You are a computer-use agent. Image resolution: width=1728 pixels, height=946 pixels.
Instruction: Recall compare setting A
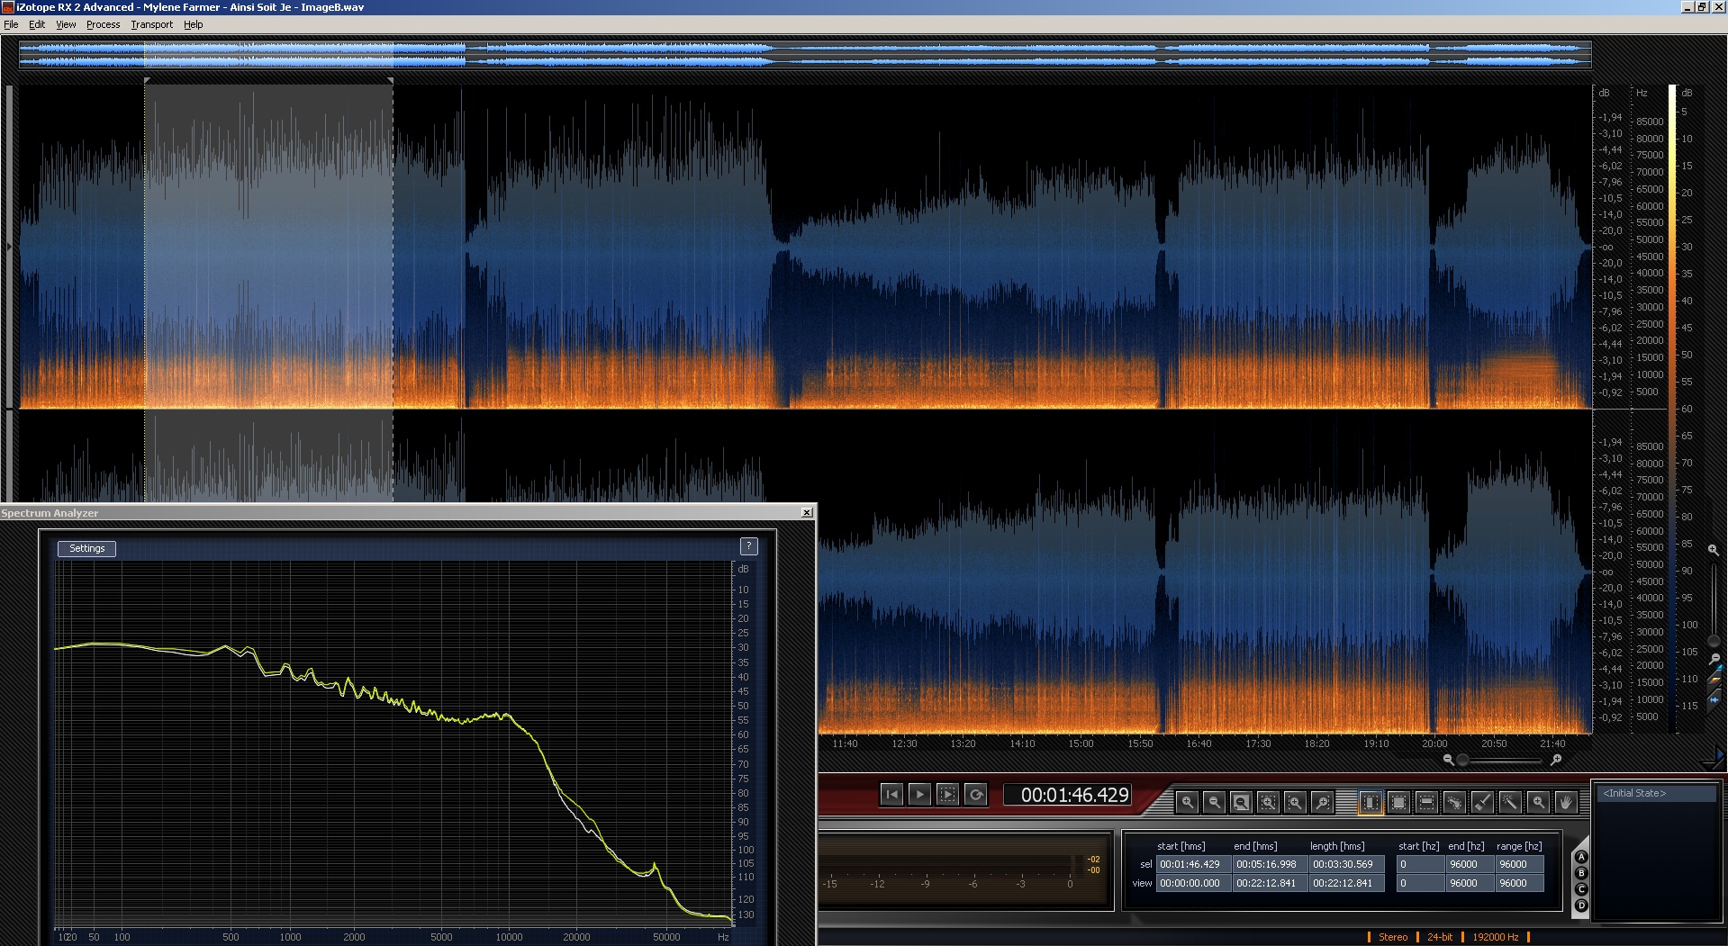(x=1581, y=858)
